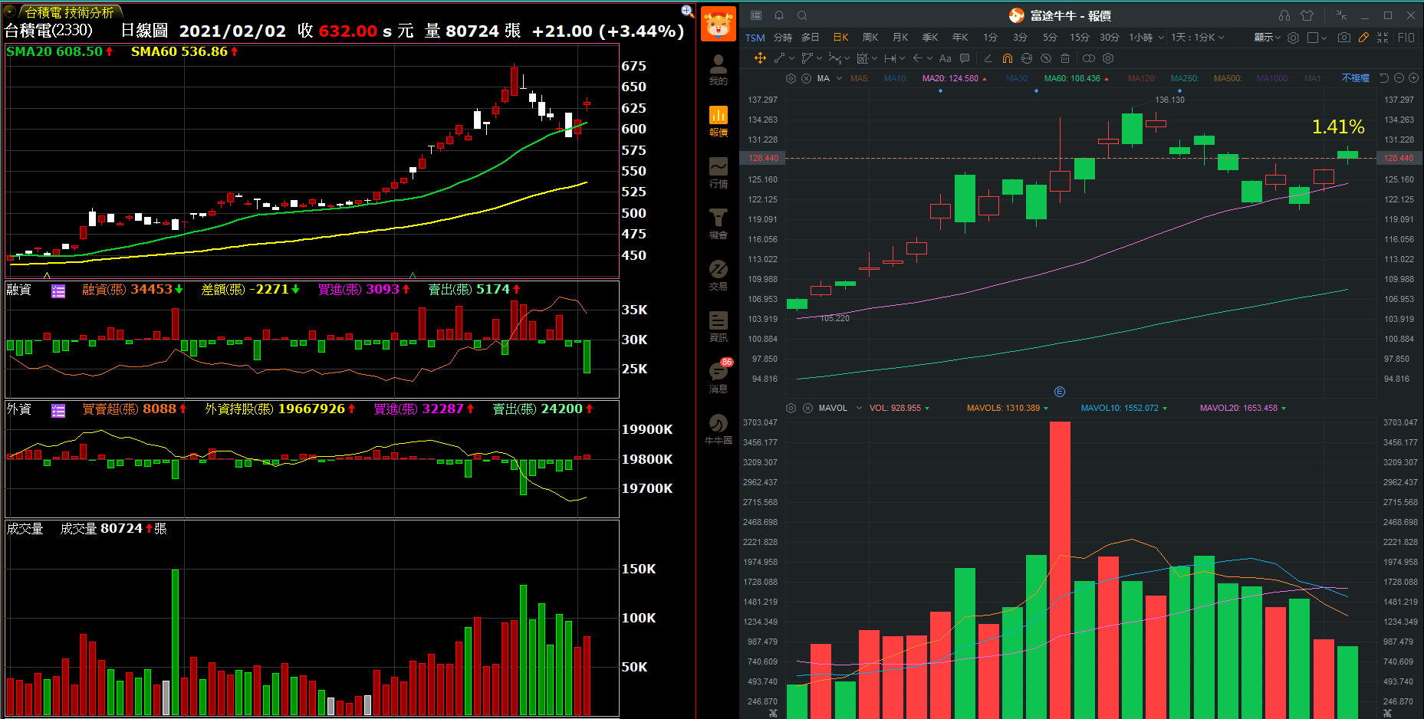Click the search magnifier in title bar
The height and width of the screenshot is (719, 1424).
tap(802, 15)
